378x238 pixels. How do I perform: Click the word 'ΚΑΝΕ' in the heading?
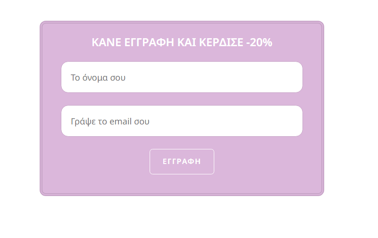click(x=104, y=42)
